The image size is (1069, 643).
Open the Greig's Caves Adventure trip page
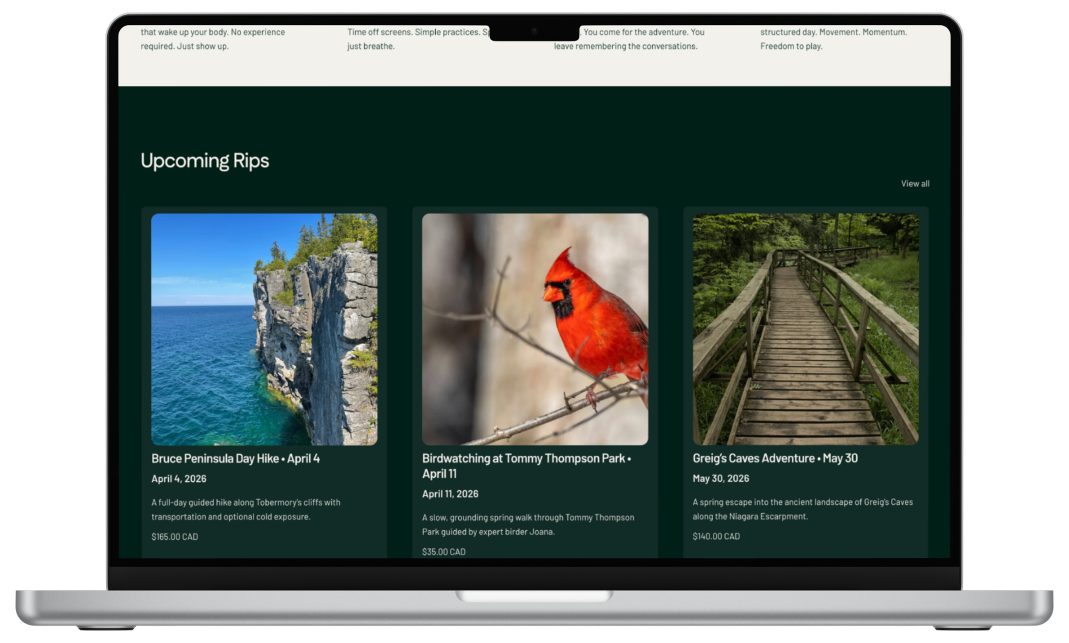point(775,458)
